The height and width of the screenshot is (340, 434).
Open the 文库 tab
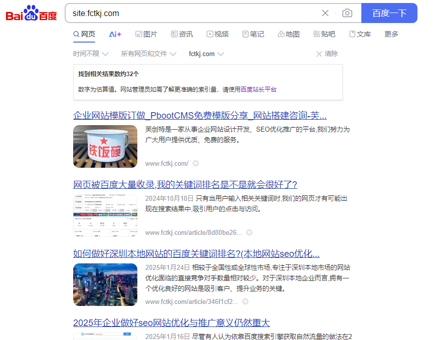(360, 34)
